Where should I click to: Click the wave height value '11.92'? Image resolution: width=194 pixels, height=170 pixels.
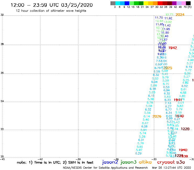click(x=168, y=18)
